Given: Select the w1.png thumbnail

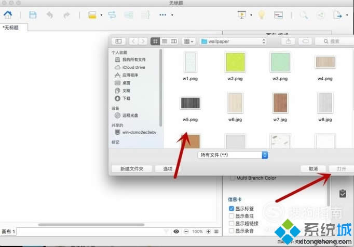Looking at the screenshot, I should (x=190, y=62).
